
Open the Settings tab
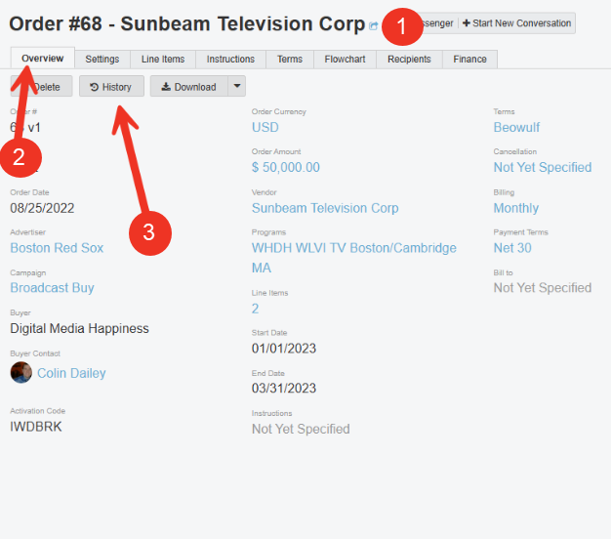[102, 60]
